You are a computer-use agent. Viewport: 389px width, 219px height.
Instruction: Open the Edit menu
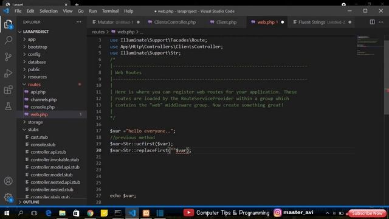[30, 11]
